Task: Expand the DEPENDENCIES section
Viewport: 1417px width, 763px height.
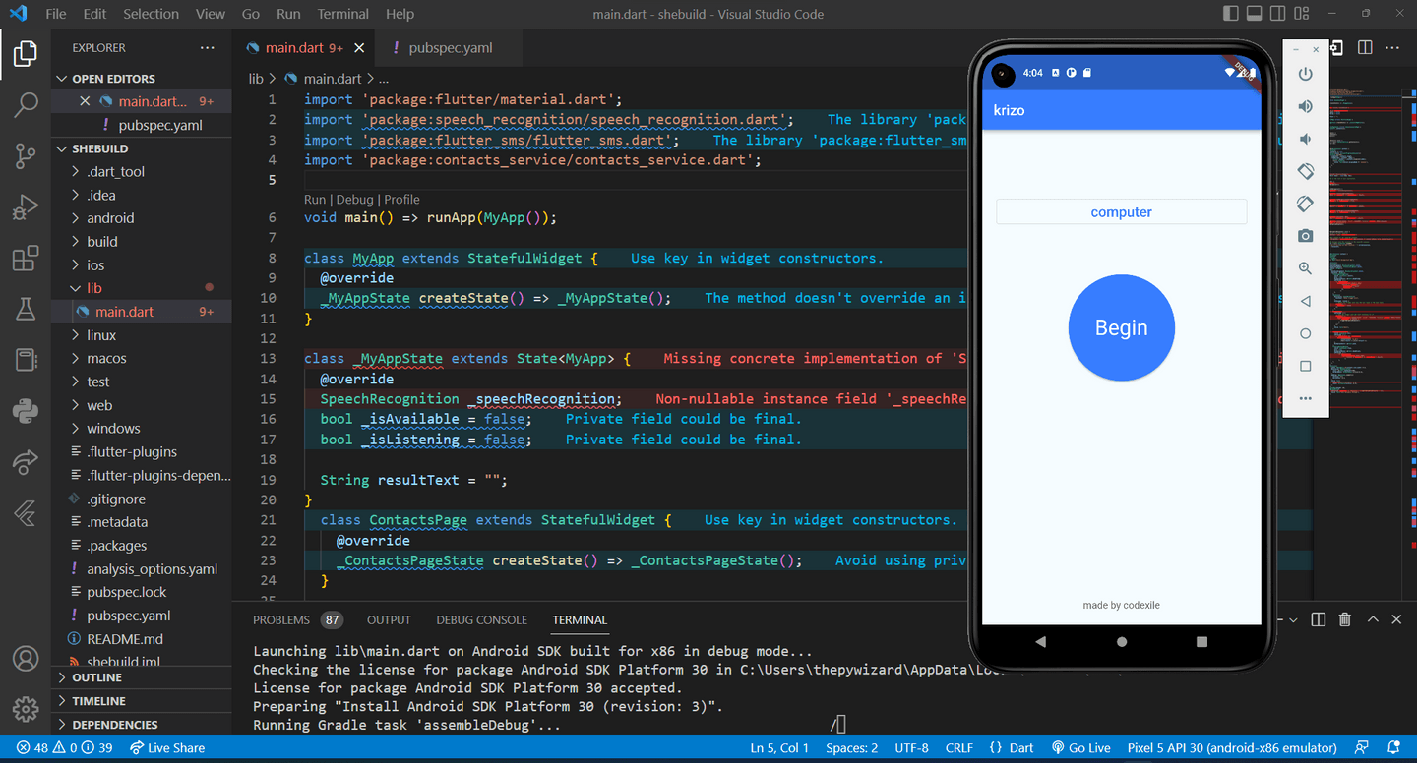Action: point(144,725)
